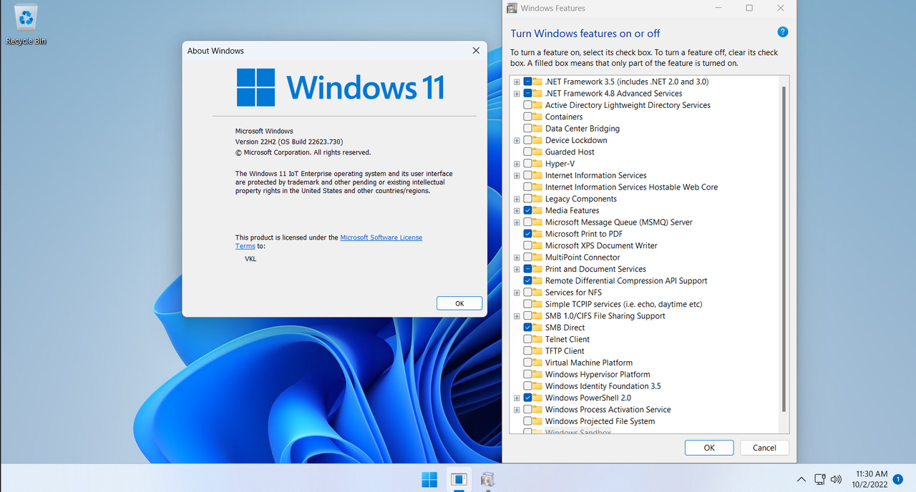Image resolution: width=916 pixels, height=492 pixels.
Task: Enable the Containers checkbox
Action: 527,117
